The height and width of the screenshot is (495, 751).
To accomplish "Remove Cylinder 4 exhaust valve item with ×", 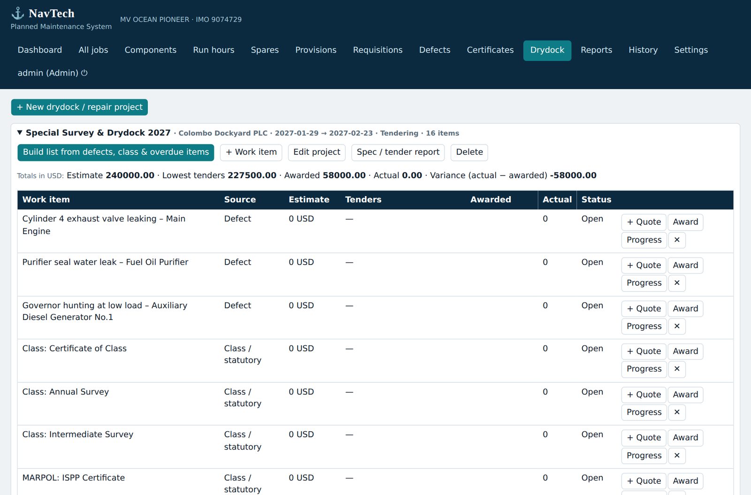I will tap(677, 240).
